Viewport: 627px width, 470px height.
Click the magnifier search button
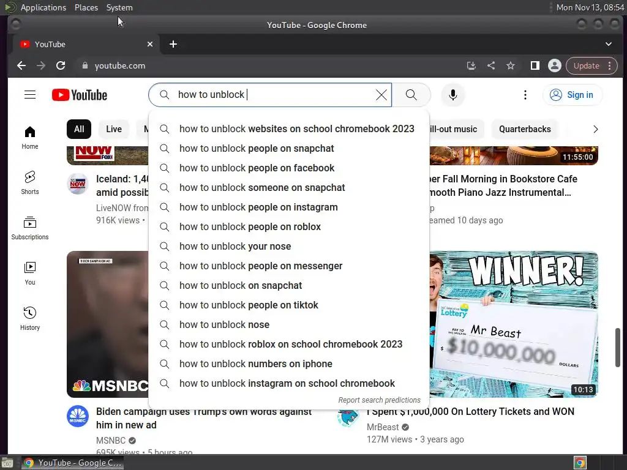(x=411, y=95)
